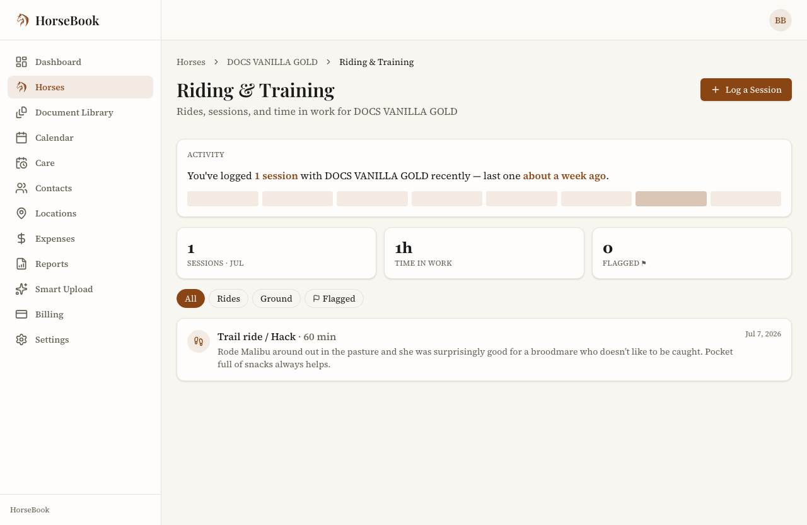Click the footprints icon on Trail ride entry
807x525 pixels.
199,341
